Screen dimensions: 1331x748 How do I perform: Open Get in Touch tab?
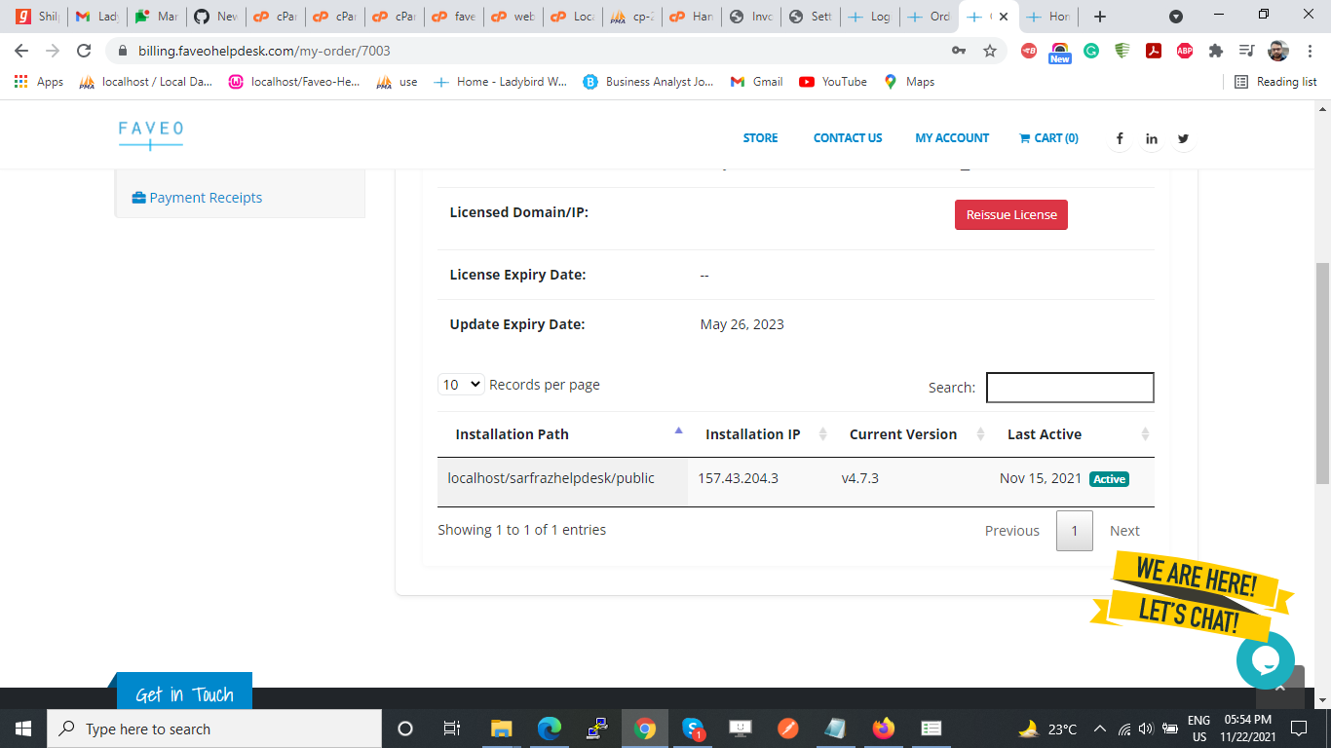184,692
